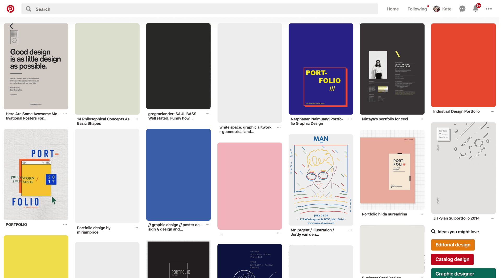This screenshot has width=501, height=278.
Task: Open options for Portfolio hilda nursadrina pin
Action: (x=421, y=214)
